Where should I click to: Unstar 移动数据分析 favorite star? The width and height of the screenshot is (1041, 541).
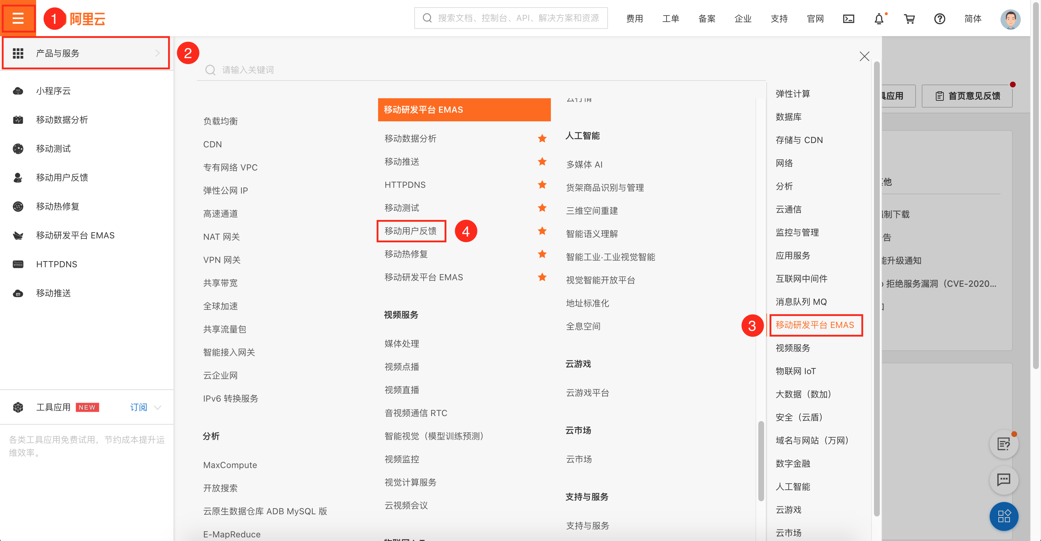(x=542, y=138)
